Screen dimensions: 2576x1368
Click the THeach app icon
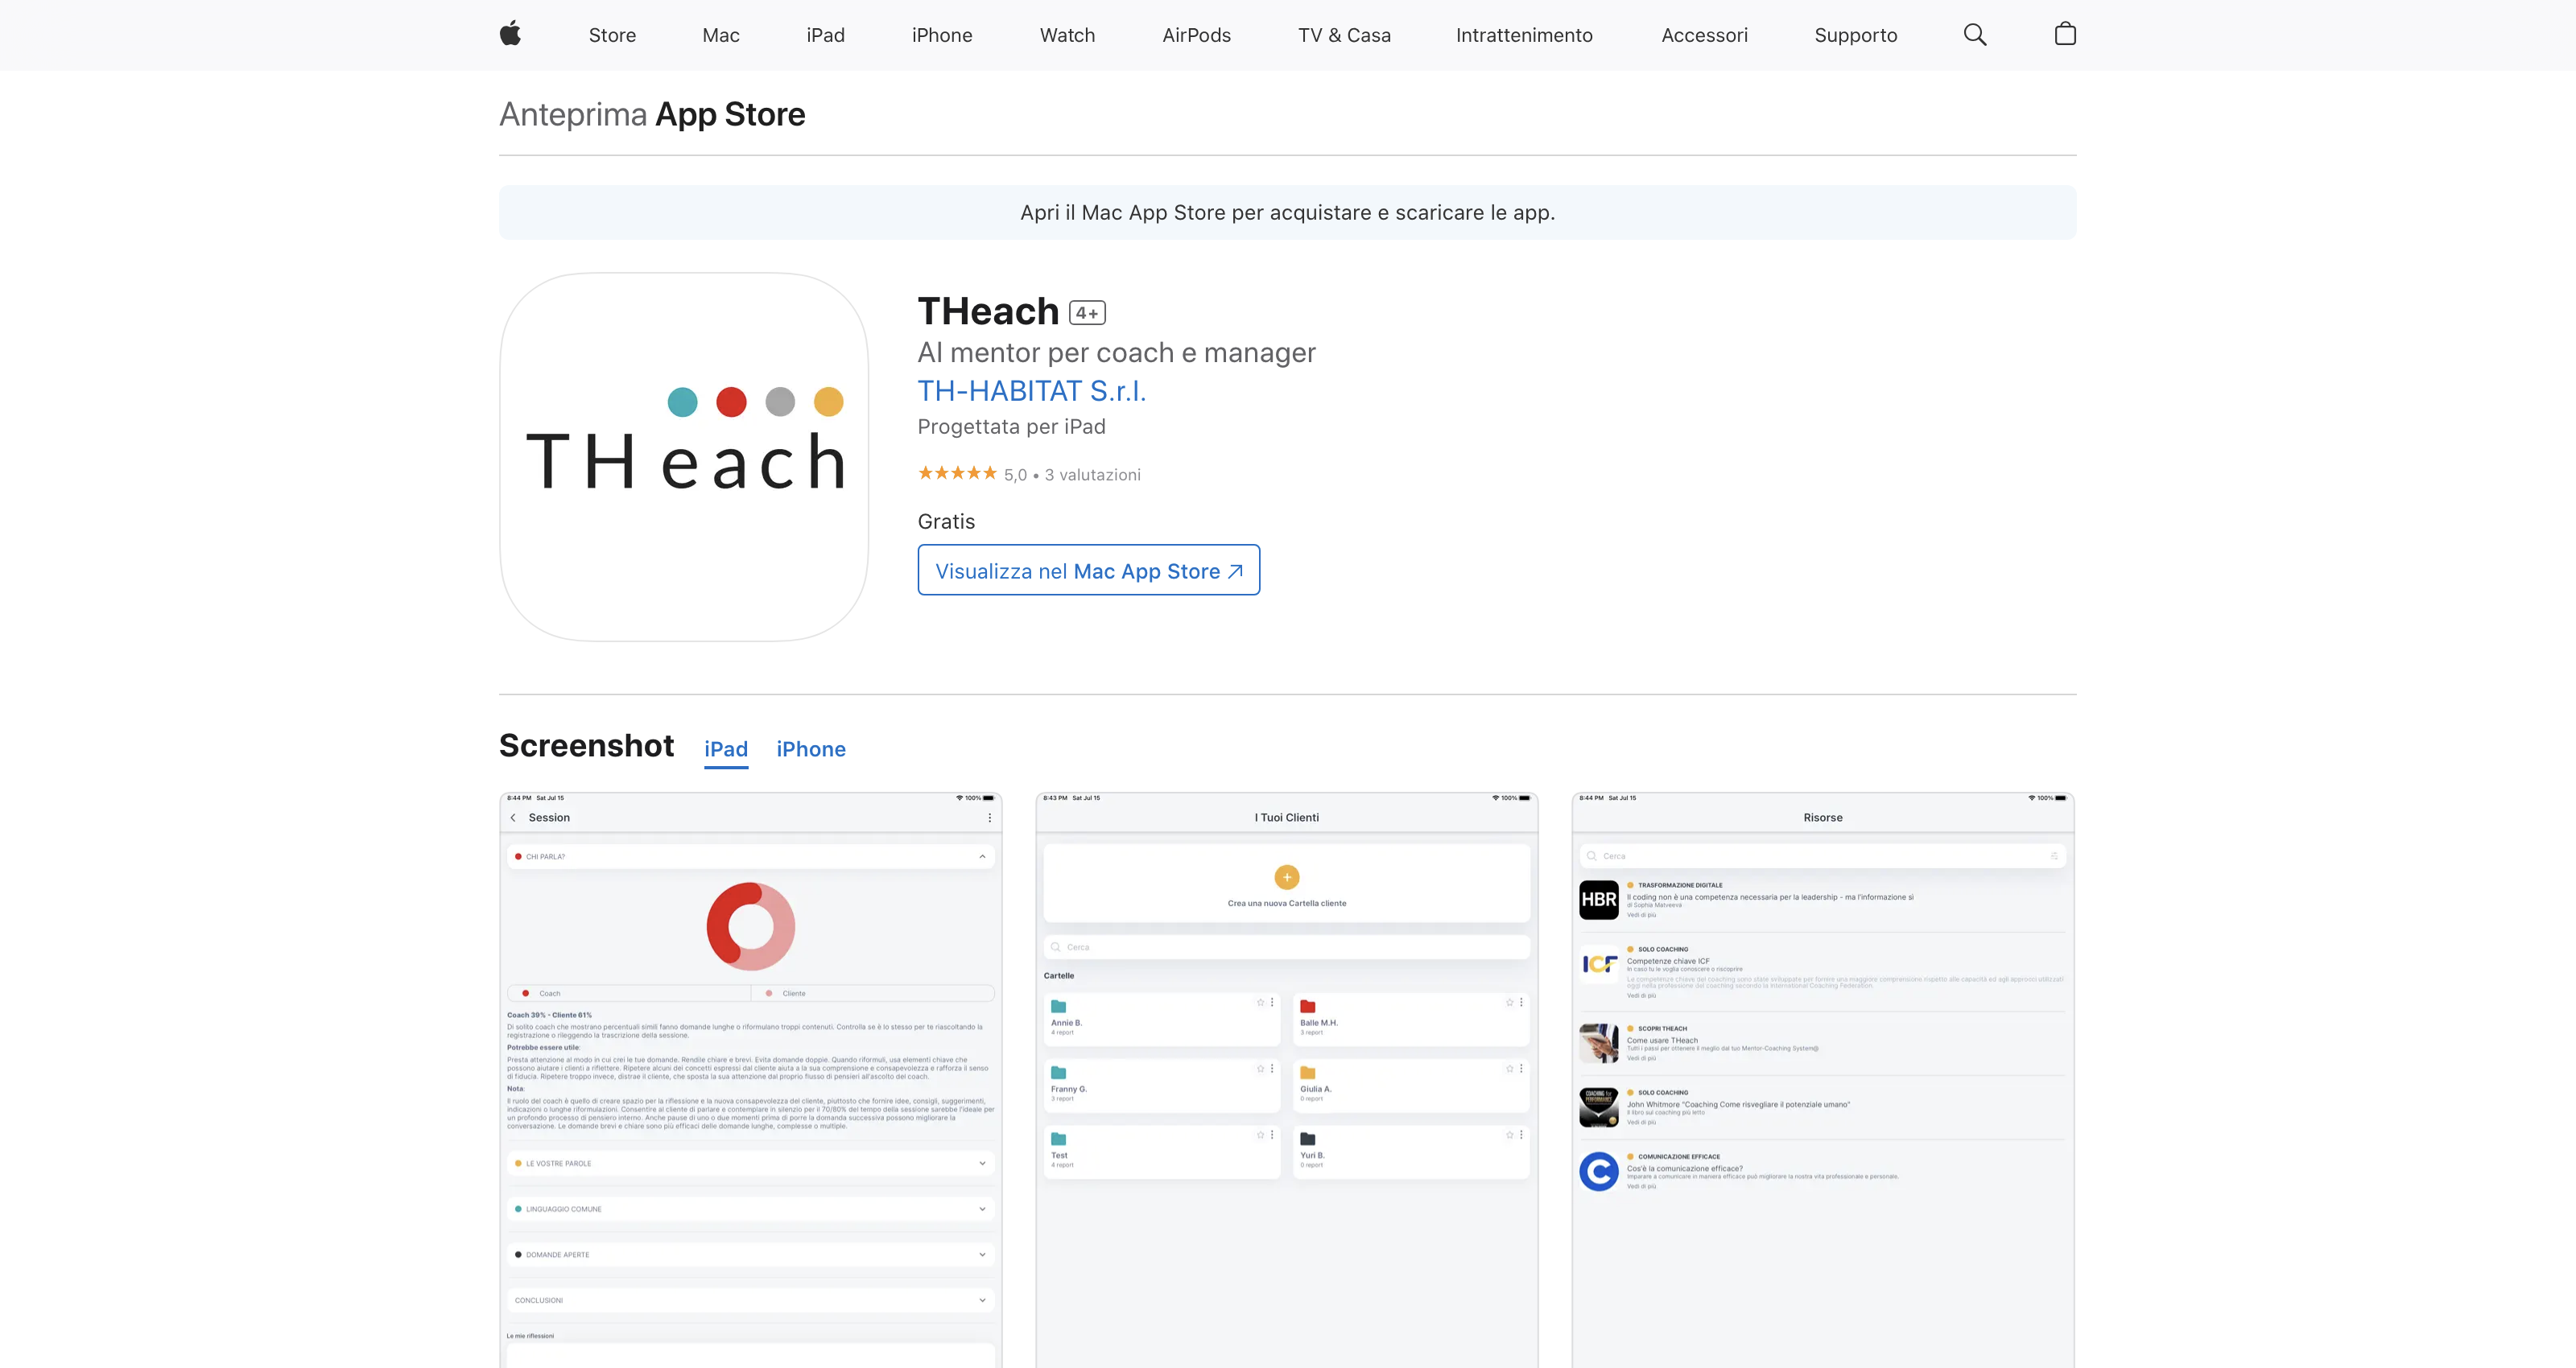pos(684,457)
